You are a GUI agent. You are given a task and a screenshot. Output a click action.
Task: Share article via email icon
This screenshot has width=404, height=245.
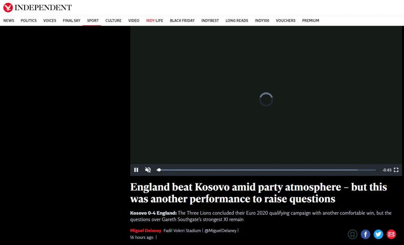point(391,234)
